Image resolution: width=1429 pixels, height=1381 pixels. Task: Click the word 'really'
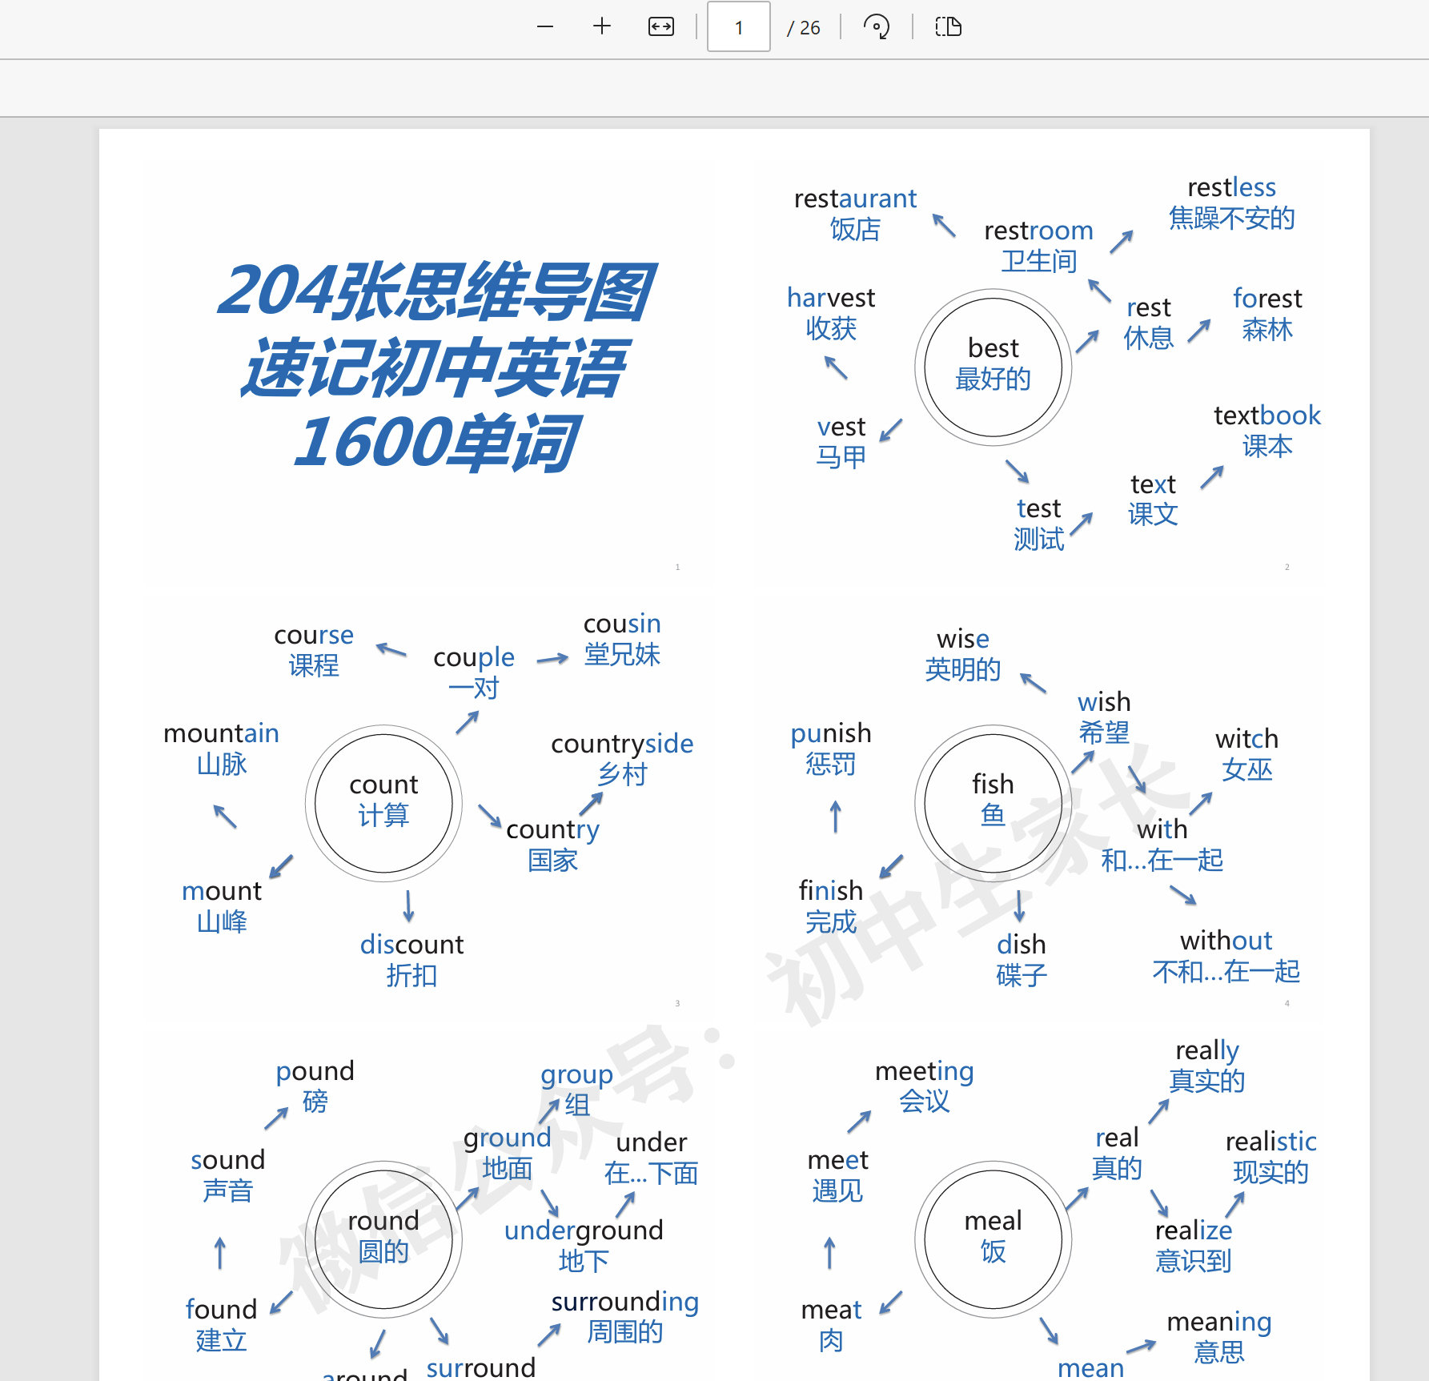pos(1207,1051)
